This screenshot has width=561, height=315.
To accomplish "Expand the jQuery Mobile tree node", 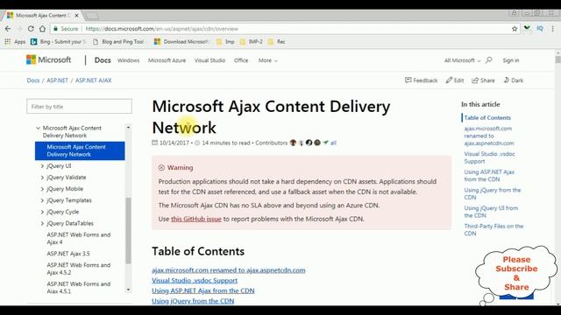I will pyautogui.click(x=42, y=189).
